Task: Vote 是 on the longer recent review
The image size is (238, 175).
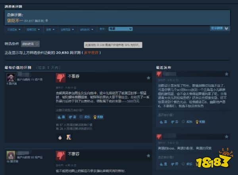Action: pos(163,122)
